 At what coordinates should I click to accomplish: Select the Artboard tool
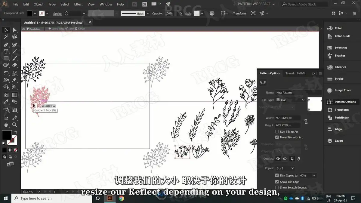click(6, 118)
